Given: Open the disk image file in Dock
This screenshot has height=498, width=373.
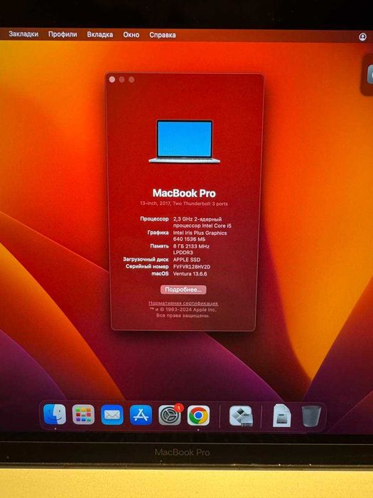Looking at the screenshot, I should pyautogui.click(x=282, y=415).
